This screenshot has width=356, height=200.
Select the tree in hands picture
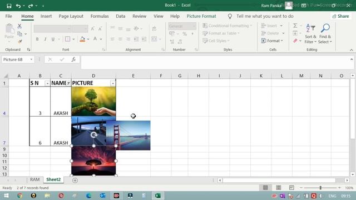pyautogui.click(x=93, y=101)
